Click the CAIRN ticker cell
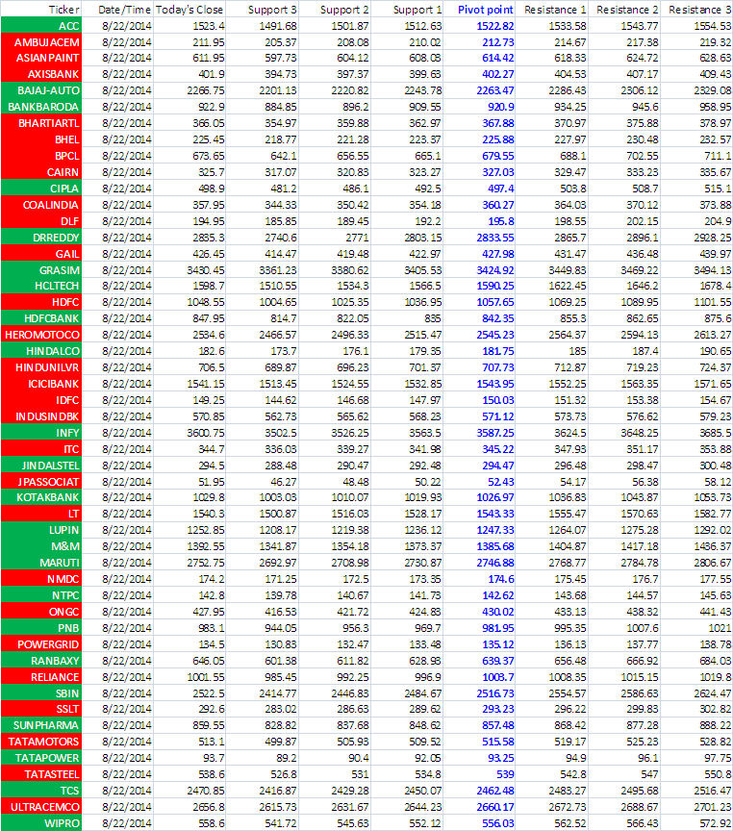Viewport: 733px width, 831px height. pyautogui.click(x=41, y=172)
